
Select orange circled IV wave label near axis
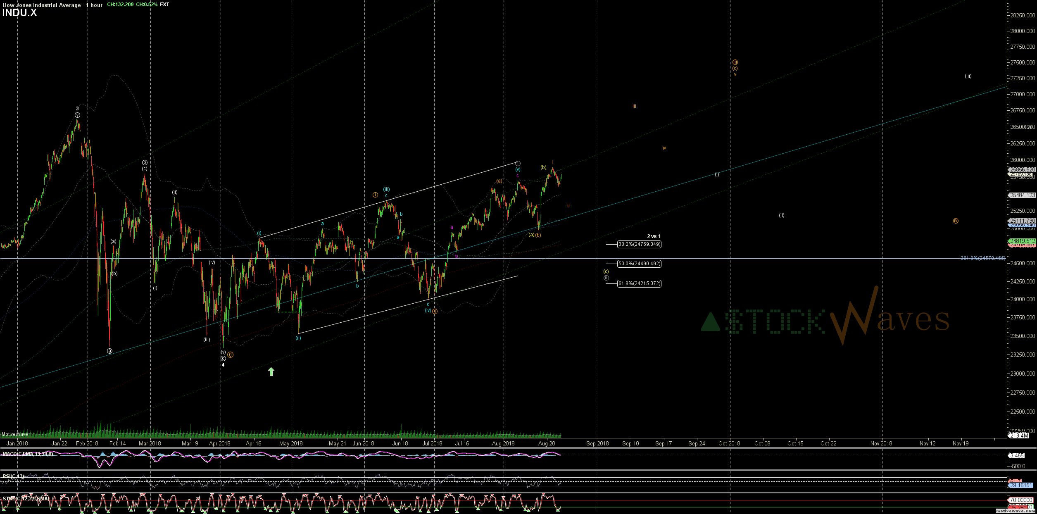click(x=956, y=221)
